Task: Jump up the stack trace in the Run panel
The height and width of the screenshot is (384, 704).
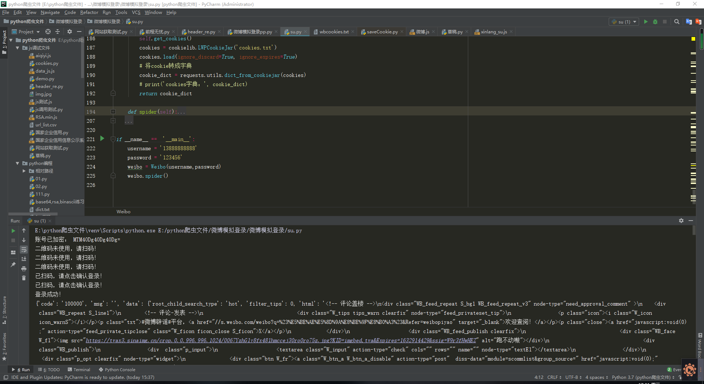Action: pos(24,230)
